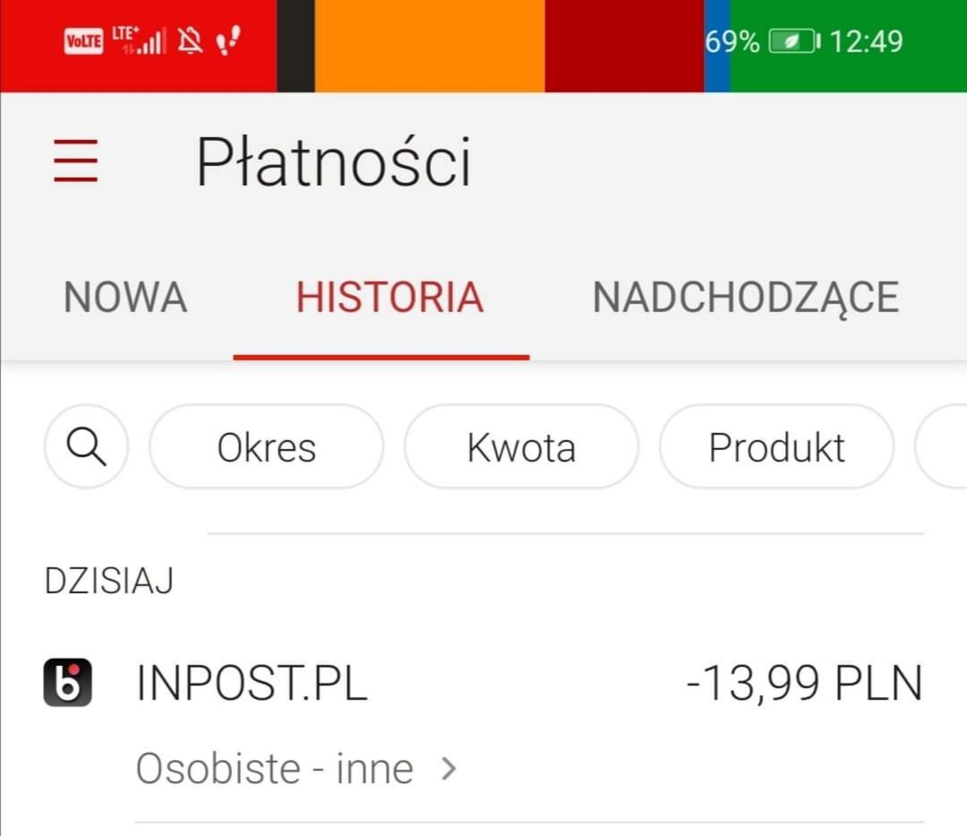
Task: Tap the partially visible filter chip after Produkt
Action: [x=941, y=446]
